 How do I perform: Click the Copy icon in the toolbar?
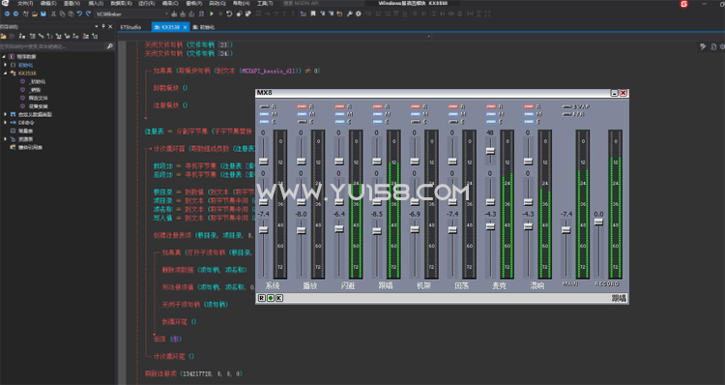pyautogui.click(x=62, y=14)
